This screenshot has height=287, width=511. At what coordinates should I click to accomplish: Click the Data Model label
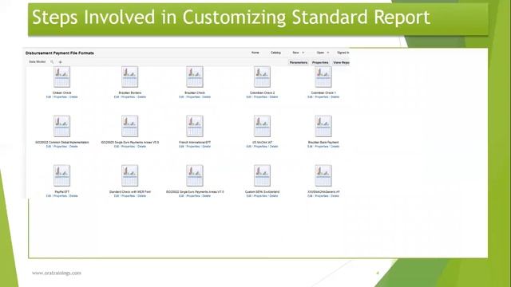point(38,62)
